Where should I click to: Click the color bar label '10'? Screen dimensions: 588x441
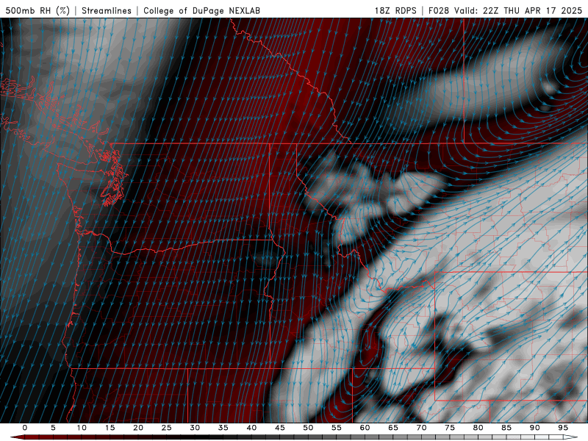point(82,428)
